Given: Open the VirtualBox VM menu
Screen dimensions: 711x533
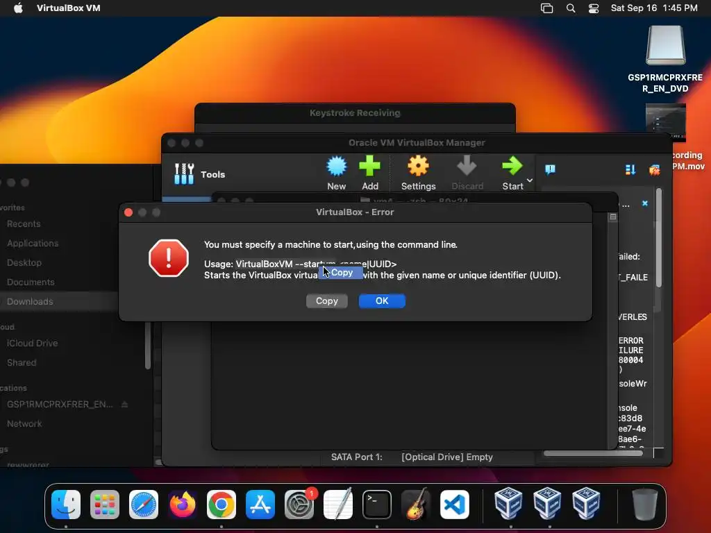Looking at the screenshot, I should (x=69, y=8).
